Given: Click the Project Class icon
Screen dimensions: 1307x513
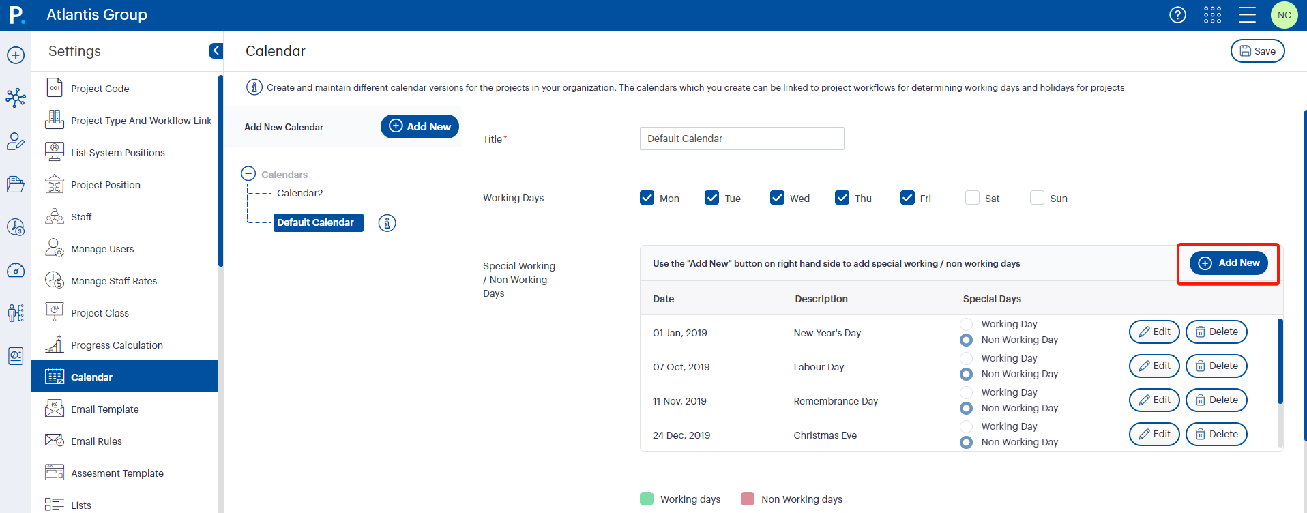Looking at the screenshot, I should (55, 312).
